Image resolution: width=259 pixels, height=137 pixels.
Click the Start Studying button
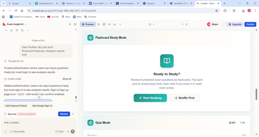150,98
